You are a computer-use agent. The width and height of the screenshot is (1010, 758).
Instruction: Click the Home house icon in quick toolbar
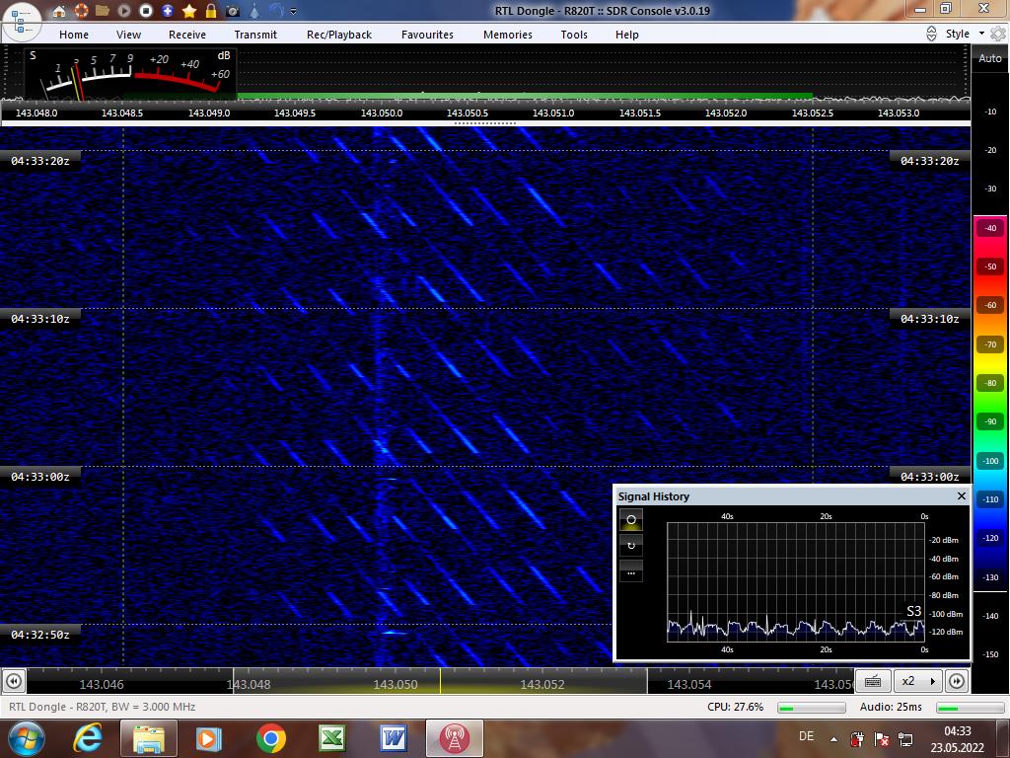pyautogui.click(x=59, y=11)
